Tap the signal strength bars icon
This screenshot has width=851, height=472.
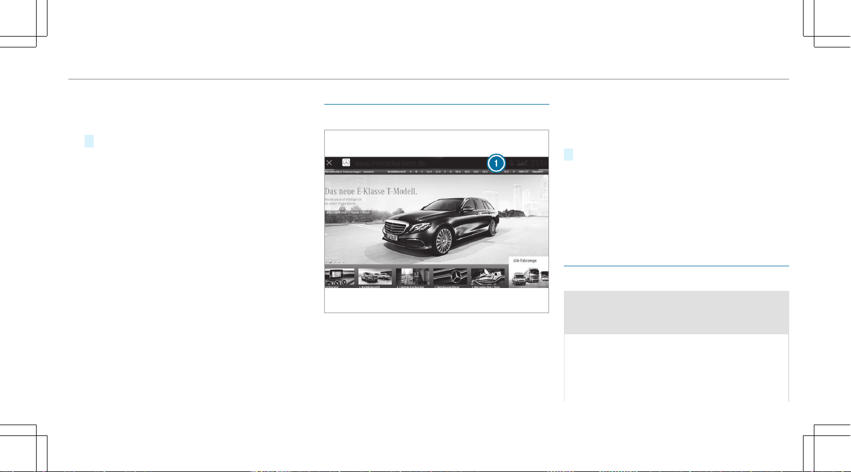[x=522, y=163]
